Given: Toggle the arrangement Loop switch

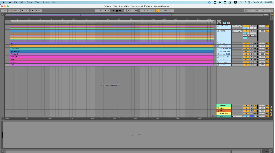Looking at the screenshot, I should click(157, 11).
